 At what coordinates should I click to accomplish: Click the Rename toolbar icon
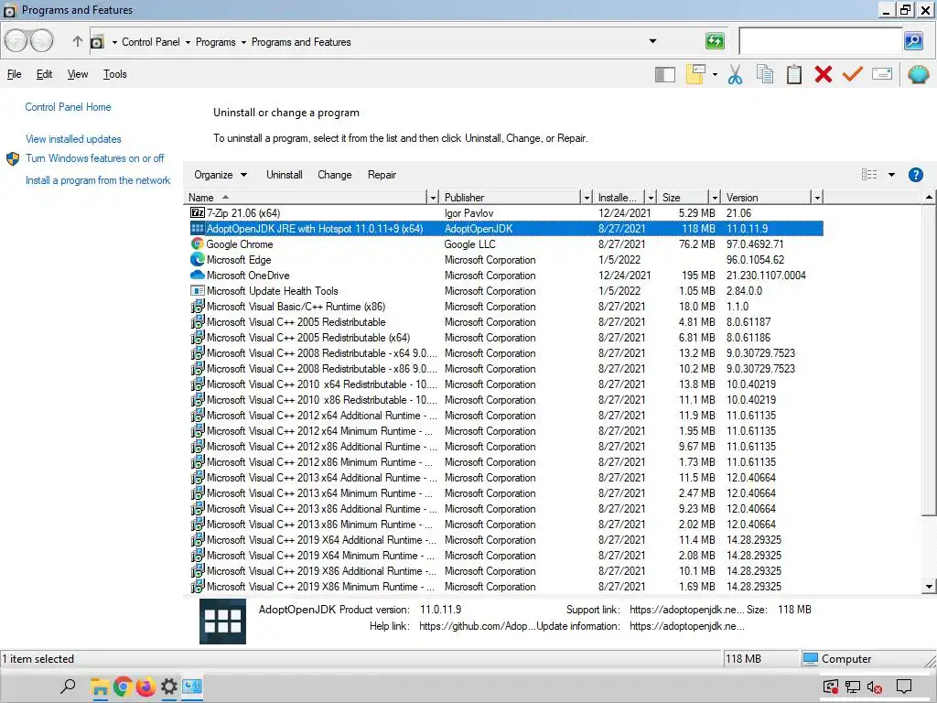pyautogui.click(x=882, y=74)
